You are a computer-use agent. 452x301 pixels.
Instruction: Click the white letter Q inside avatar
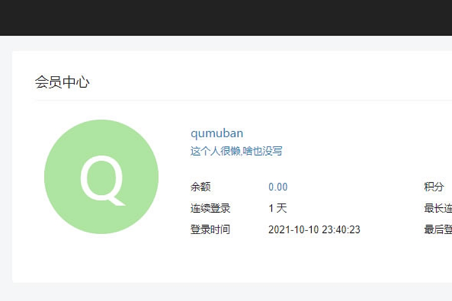(103, 181)
